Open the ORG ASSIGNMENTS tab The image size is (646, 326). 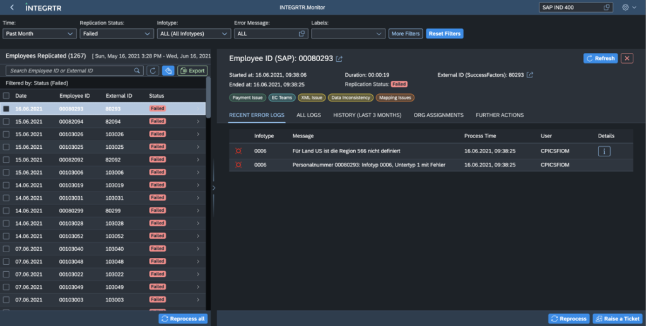point(438,115)
